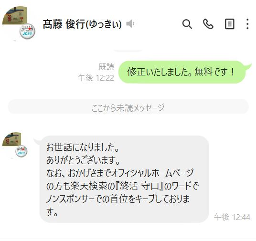Open the three-dot more options menu
This screenshot has height=241, width=256.
247,24
